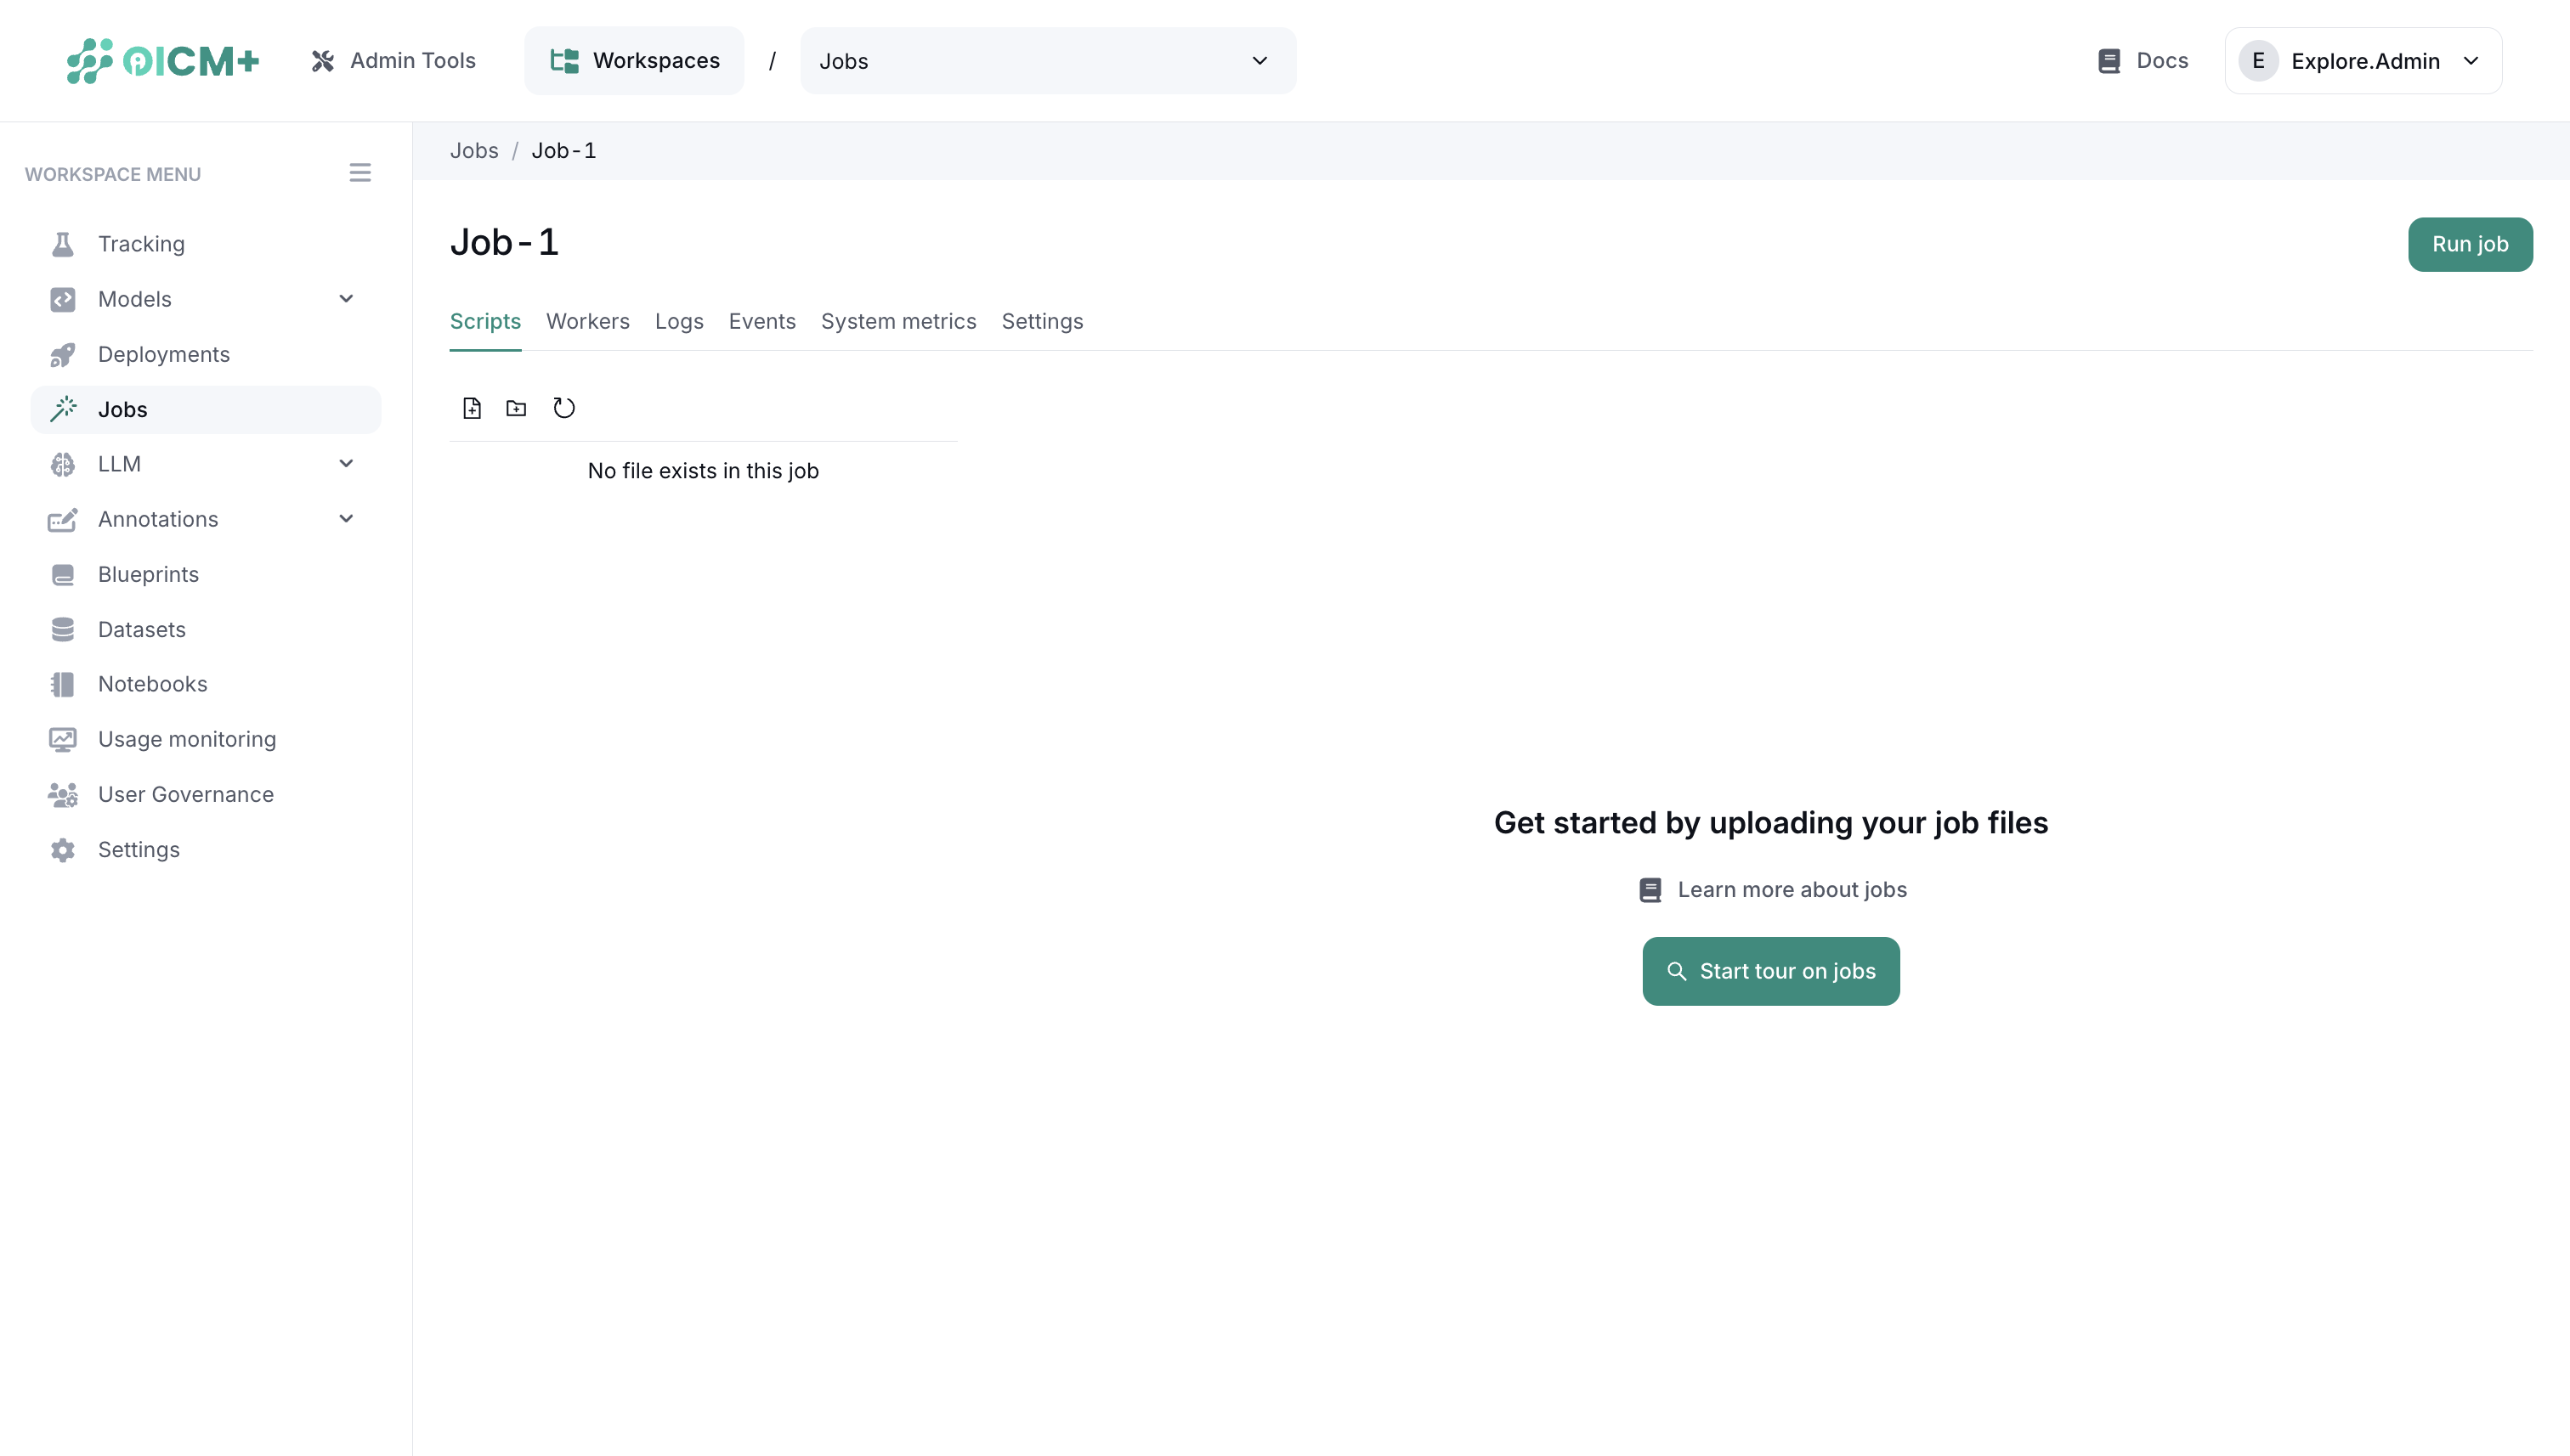This screenshot has height=1456, width=2570.
Task: Switch to the Workers tab
Action: (587, 321)
